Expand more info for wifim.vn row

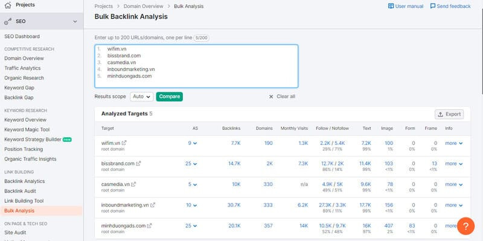tap(454, 143)
